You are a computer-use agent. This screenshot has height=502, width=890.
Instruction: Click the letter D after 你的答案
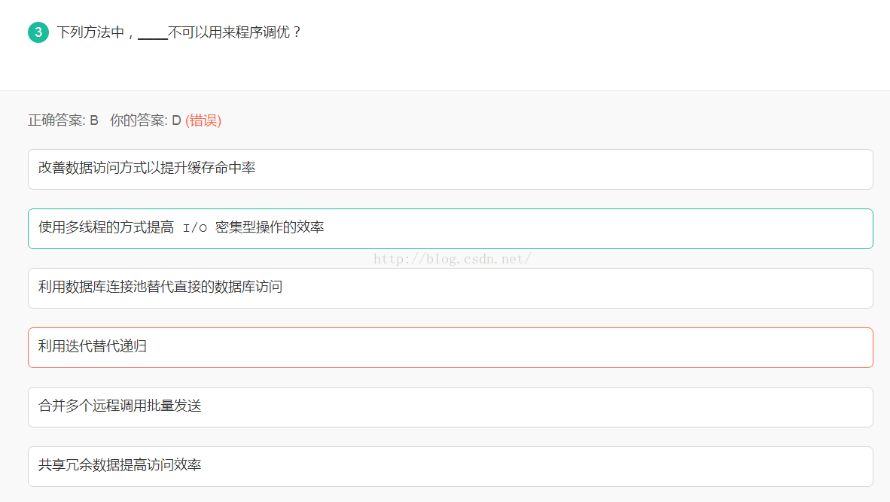pos(177,120)
